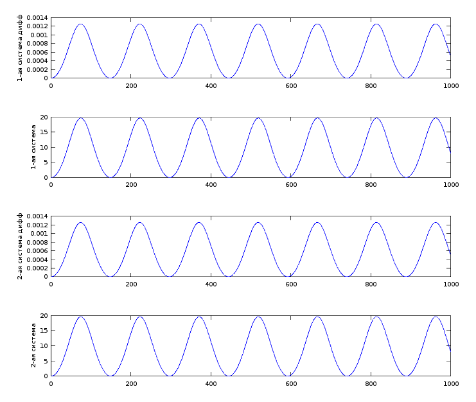This screenshot has width=476, height=402.
Task: Click the 15 y-tick label in bottom plot
Action: click(x=44, y=331)
